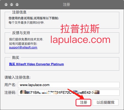Click the trial limitation text 每个文件最多只能转3分钟

(x=26, y=23)
